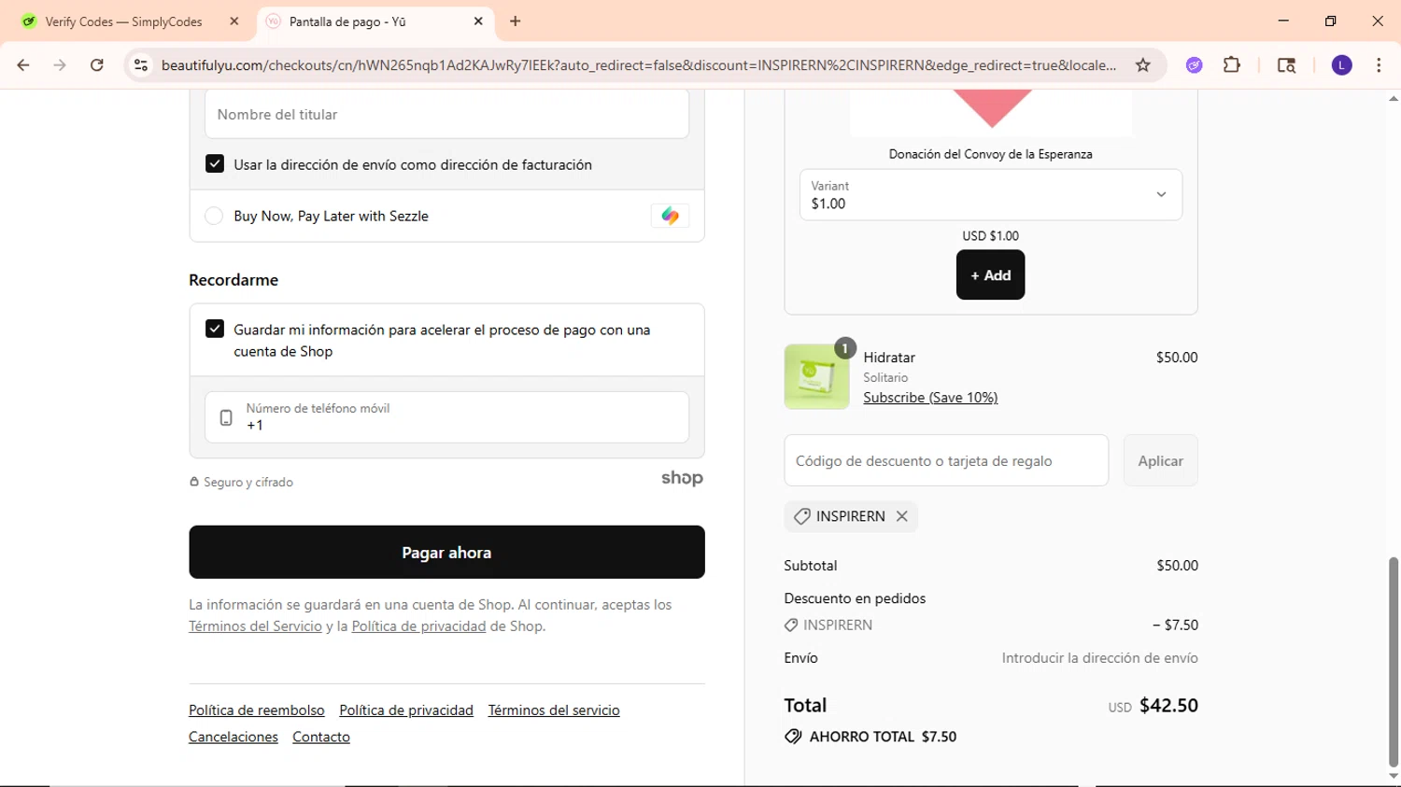The image size is (1401, 787).
Task: Focus the Número de teléfono móvil field
Action: pyautogui.click(x=446, y=417)
